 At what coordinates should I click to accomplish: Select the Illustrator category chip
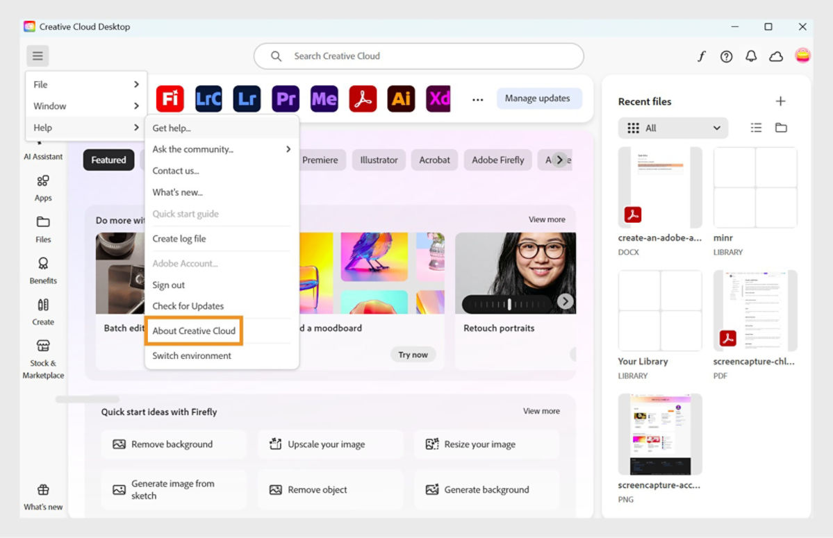(x=379, y=160)
